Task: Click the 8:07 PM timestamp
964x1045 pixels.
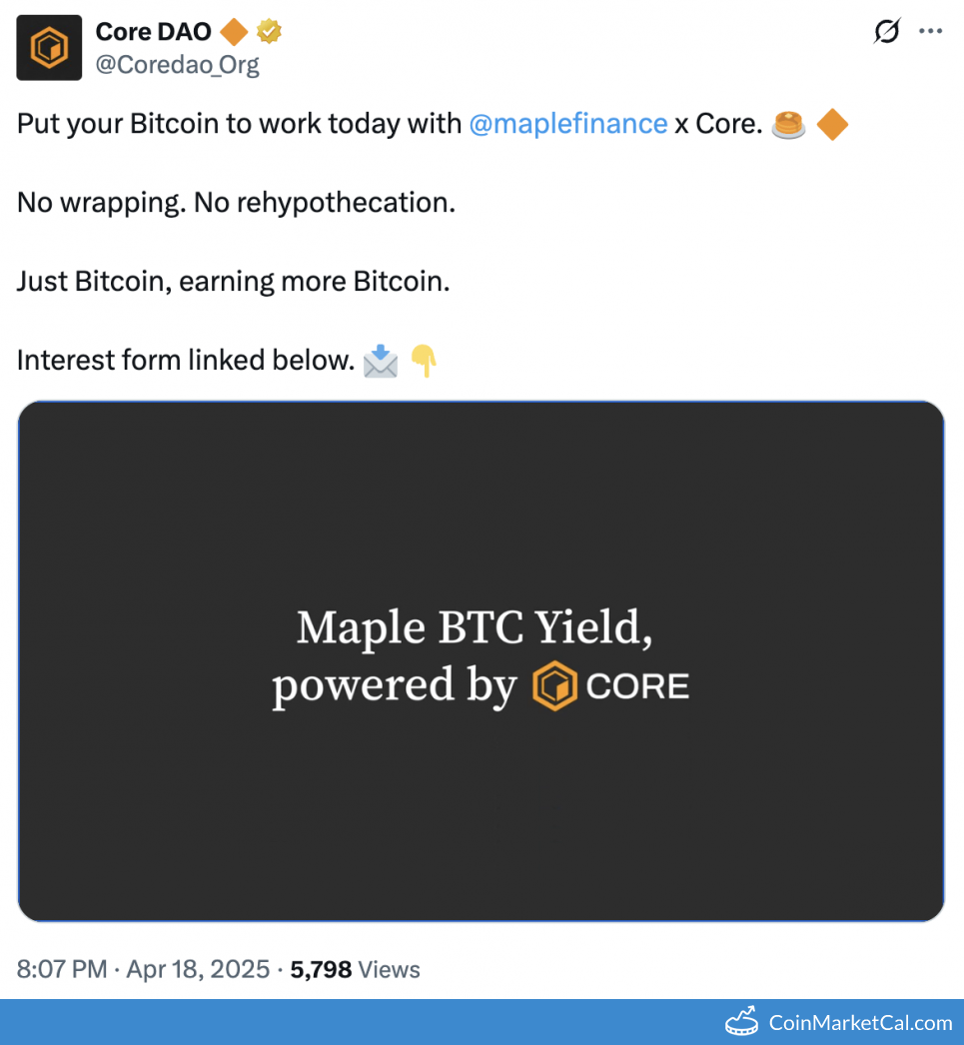Action: tap(61, 969)
